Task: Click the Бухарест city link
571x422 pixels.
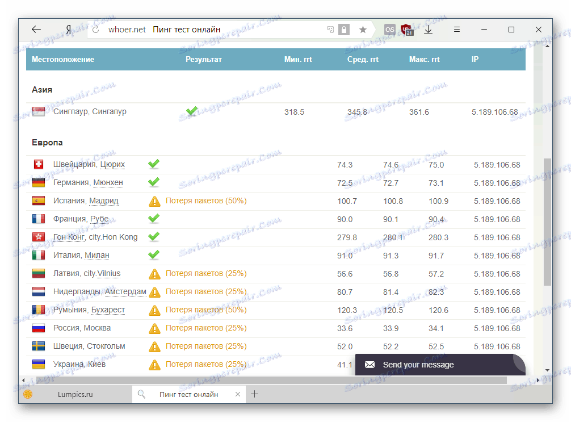Action: point(108,310)
